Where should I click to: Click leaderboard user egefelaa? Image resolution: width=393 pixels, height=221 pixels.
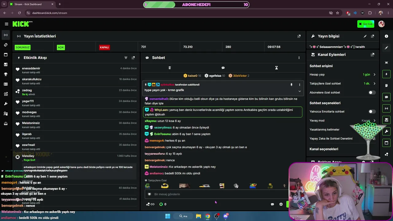(x=215, y=76)
